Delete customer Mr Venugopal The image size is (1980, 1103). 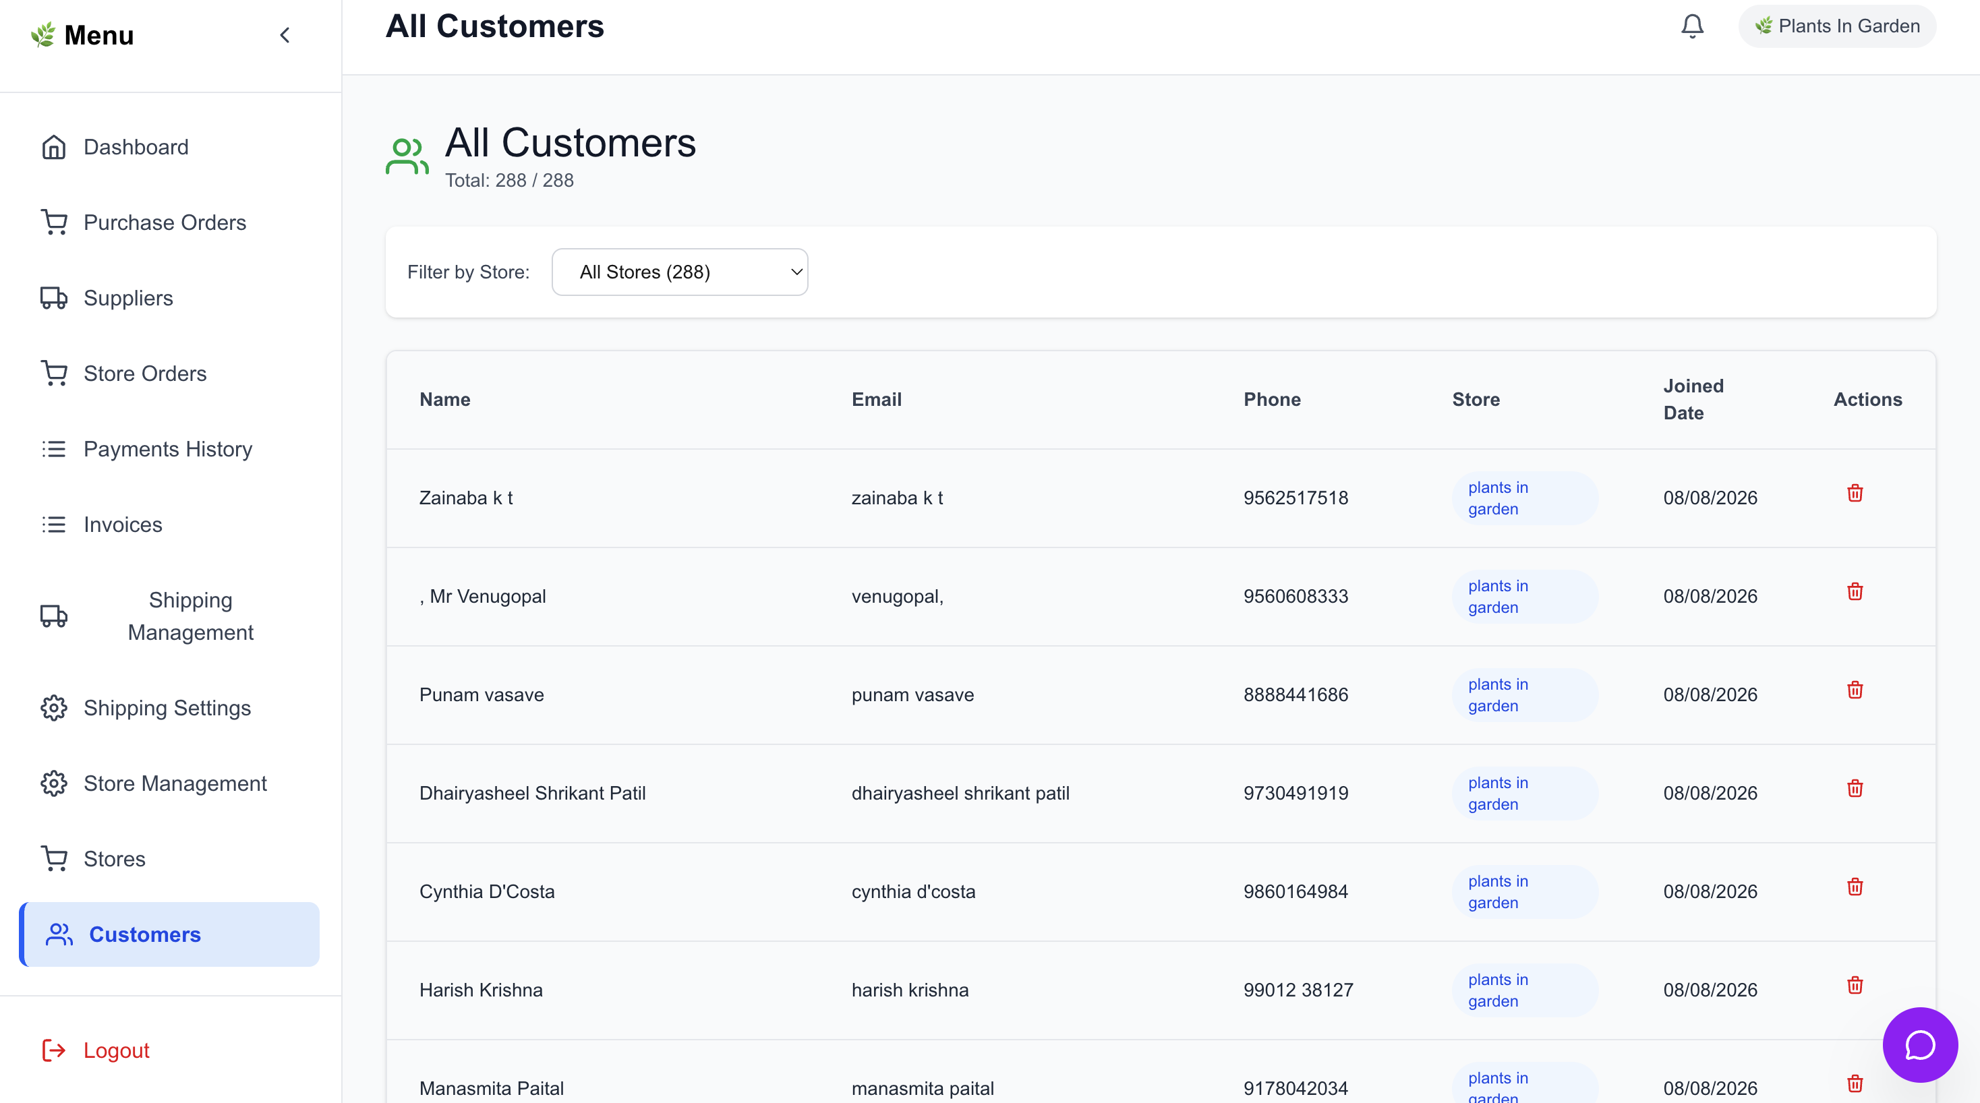pos(1855,591)
